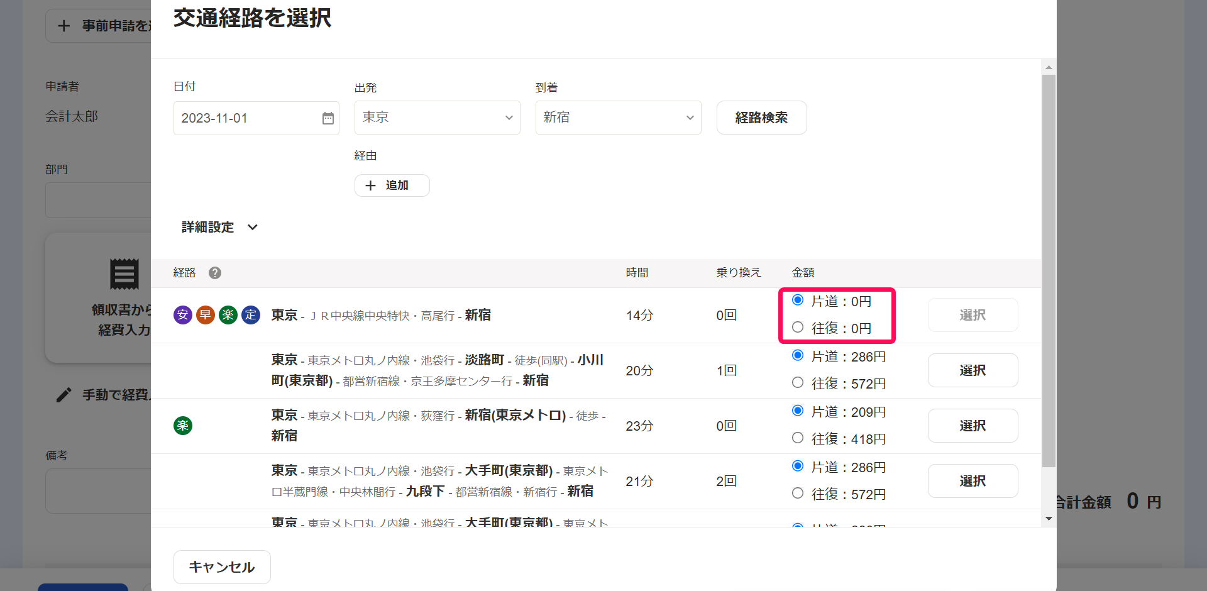
Task: Click 選択 for the 21分 route
Action: (x=973, y=481)
